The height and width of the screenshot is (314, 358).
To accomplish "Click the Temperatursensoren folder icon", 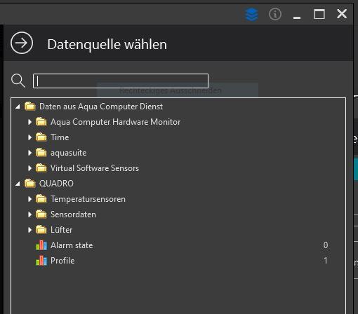I will pos(41,199).
